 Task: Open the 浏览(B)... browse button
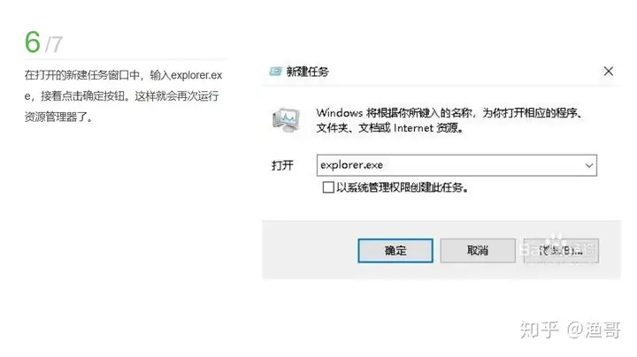[561, 251]
